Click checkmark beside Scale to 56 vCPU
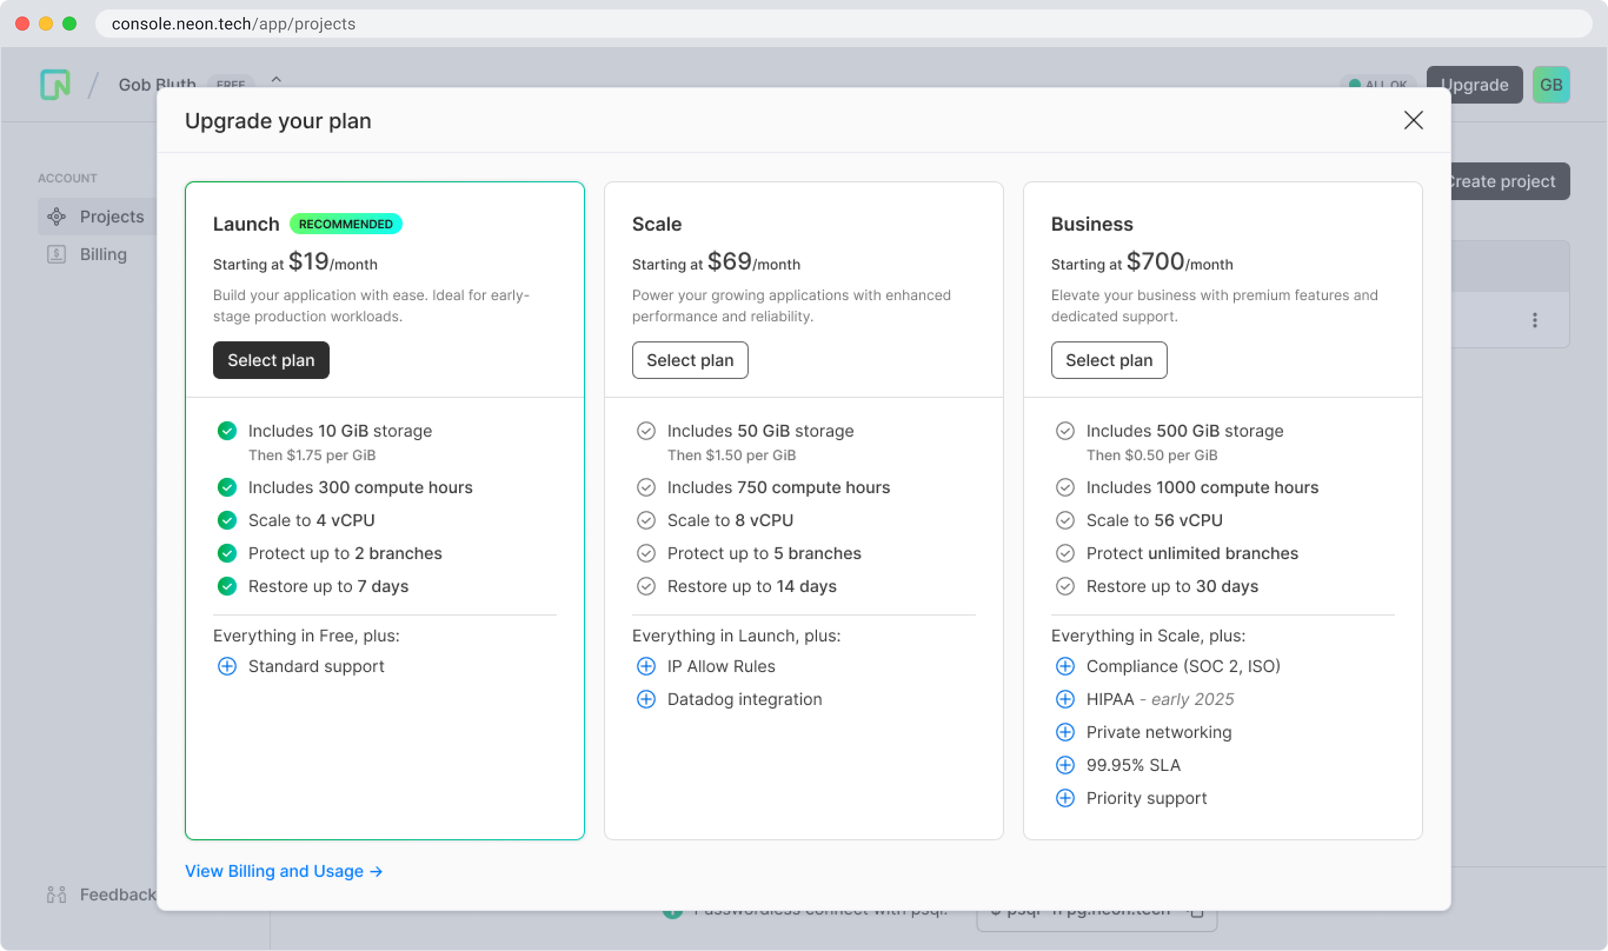This screenshot has width=1608, height=951. (x=1065, y=520)
